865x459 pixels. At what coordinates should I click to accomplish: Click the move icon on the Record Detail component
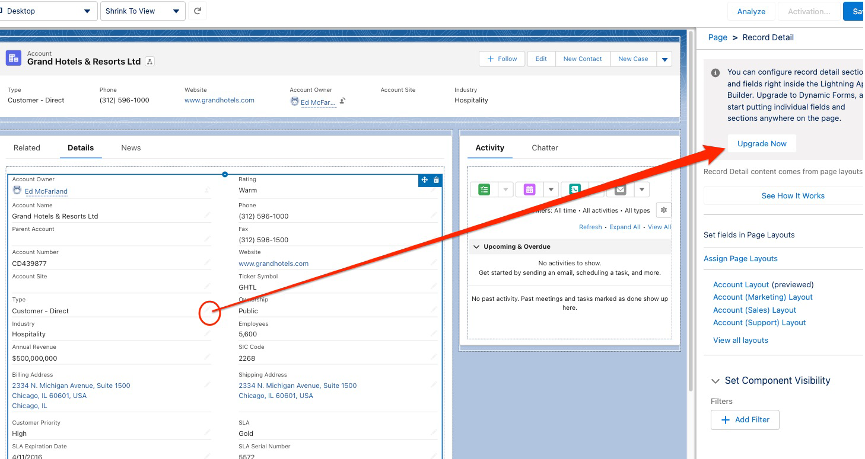[424, 180]
